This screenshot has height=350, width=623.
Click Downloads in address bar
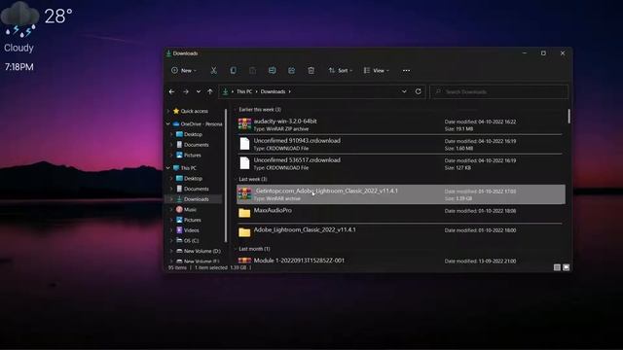(273, 91)
